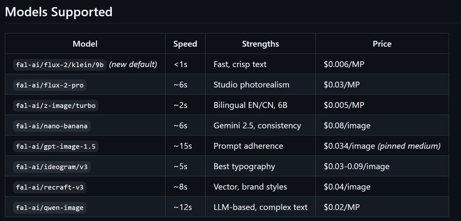Viewport: 461px width, 221px height.
Task: Click the "(pinned medium)" price note
Action: [x=409, y=146]
